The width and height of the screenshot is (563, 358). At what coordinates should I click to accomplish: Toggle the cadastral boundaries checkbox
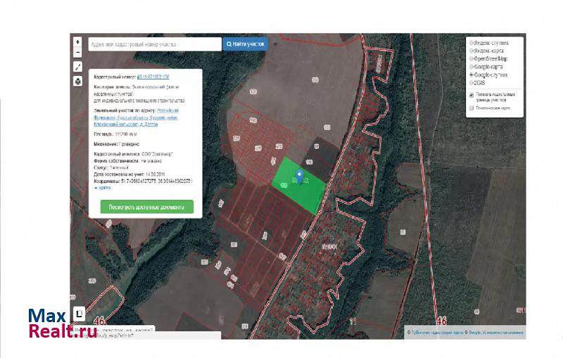click(471, 94)
